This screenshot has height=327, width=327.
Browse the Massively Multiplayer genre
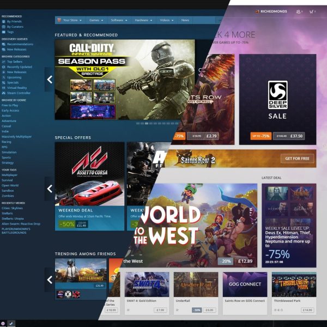tap(16, 137)
